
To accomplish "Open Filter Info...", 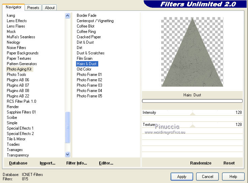I will pyautogui.click(x=76, y=163).
